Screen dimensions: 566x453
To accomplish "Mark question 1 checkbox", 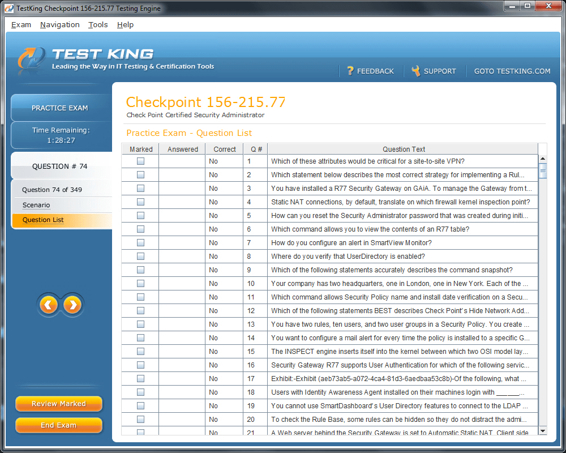I will [141, 161].
